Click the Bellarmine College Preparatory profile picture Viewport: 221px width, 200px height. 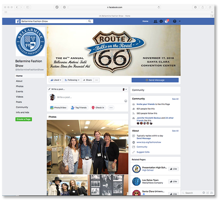coord(30,42)
